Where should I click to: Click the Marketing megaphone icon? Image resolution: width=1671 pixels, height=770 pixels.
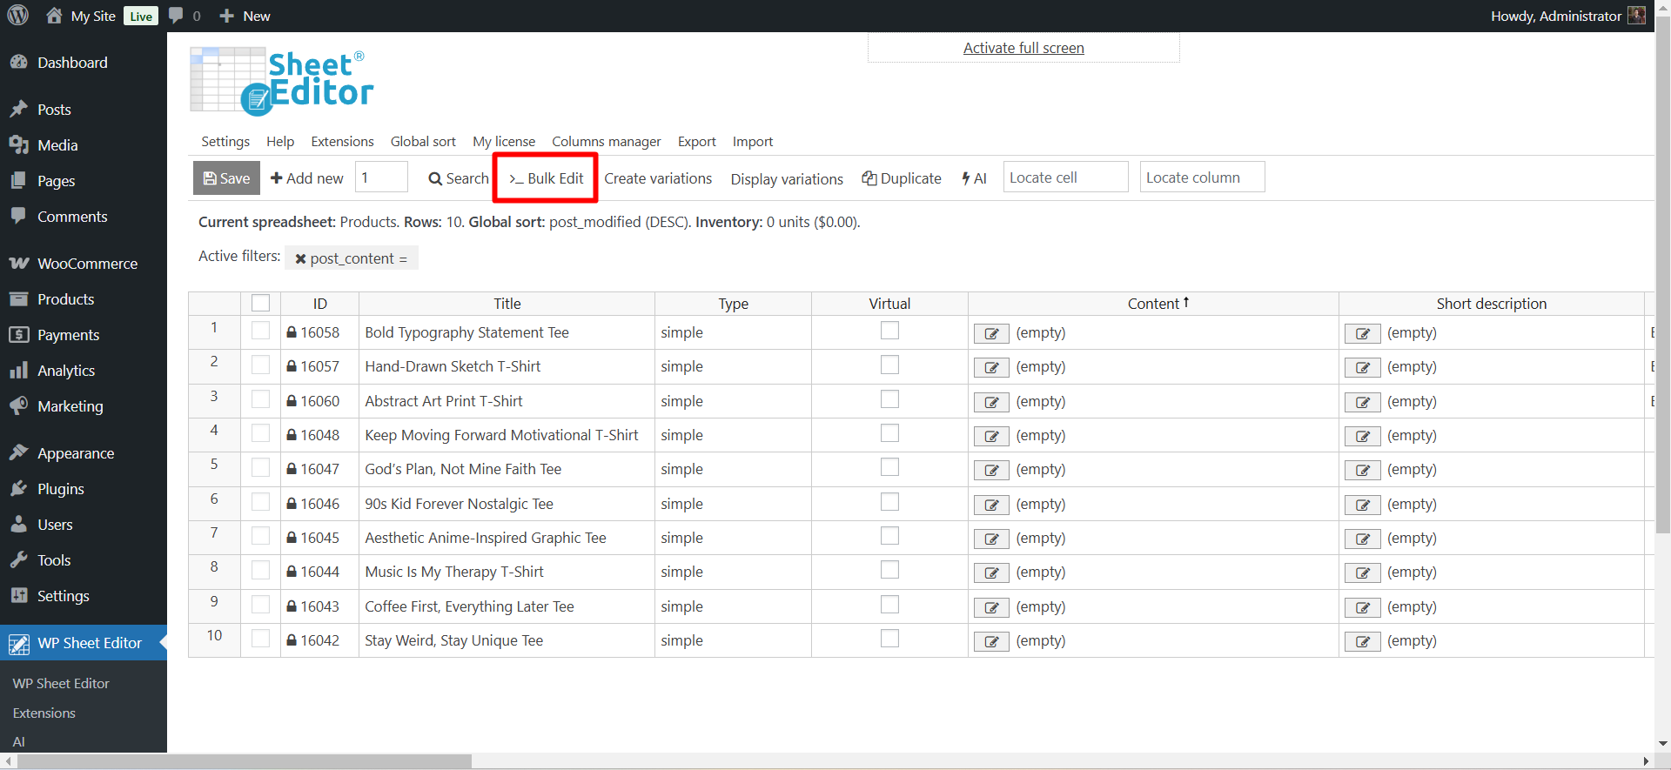[18, 406]
